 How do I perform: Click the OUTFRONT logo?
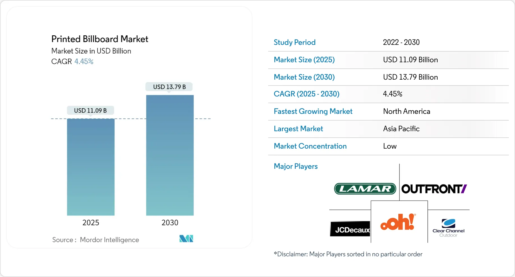click(x=434, y=189)
